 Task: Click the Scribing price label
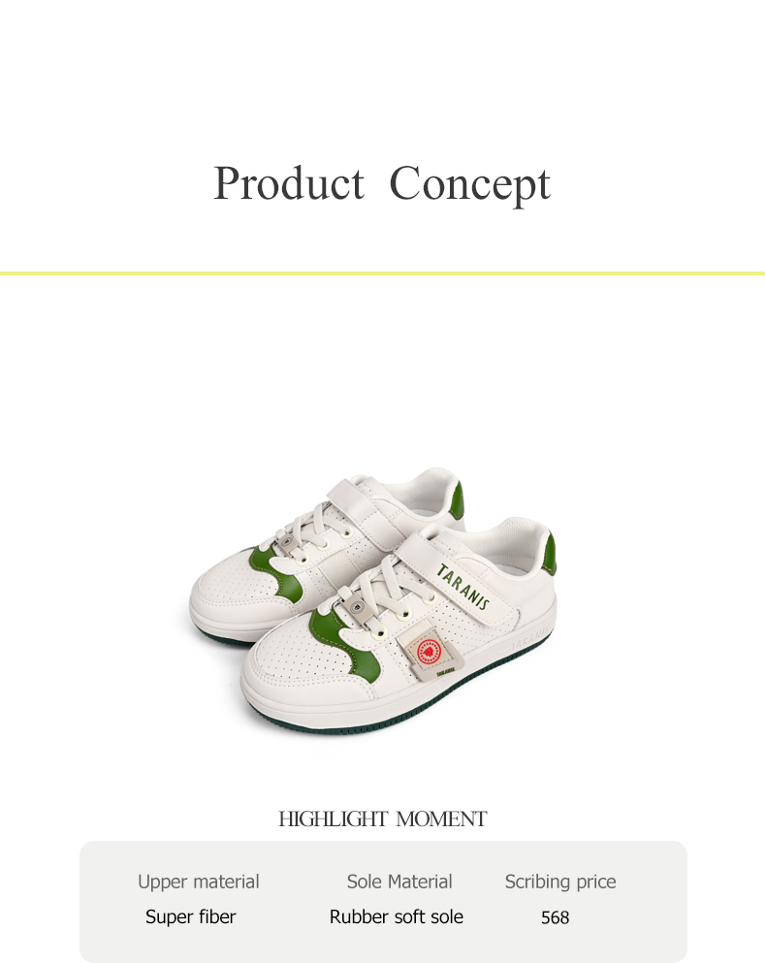coord(560,882)
